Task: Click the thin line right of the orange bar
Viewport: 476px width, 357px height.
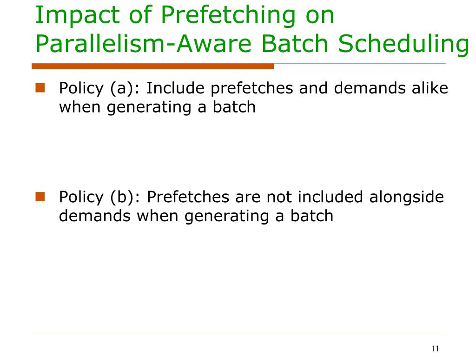Action: coord(360,64)
